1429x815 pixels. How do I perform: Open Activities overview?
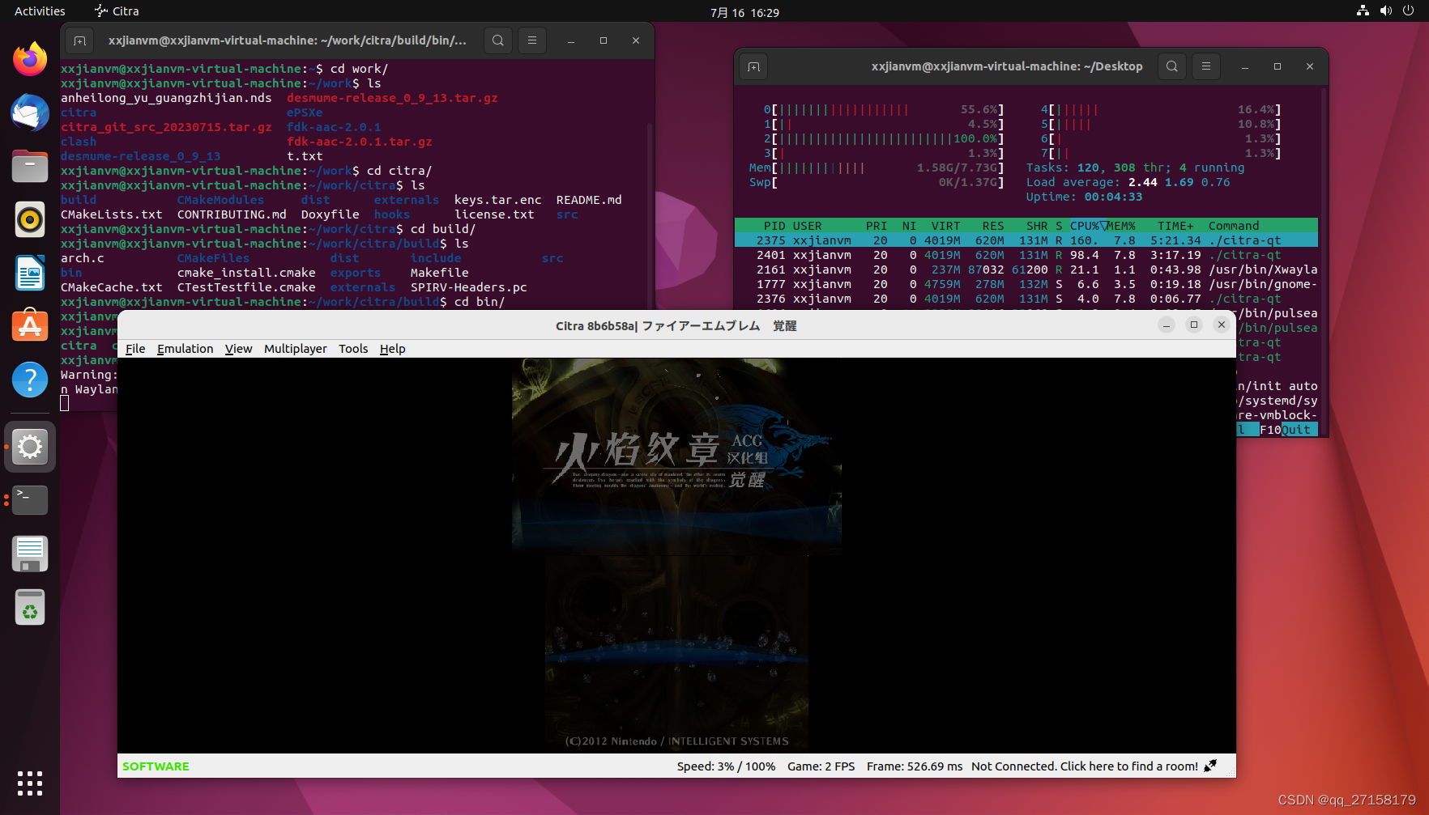coord(40,11)
